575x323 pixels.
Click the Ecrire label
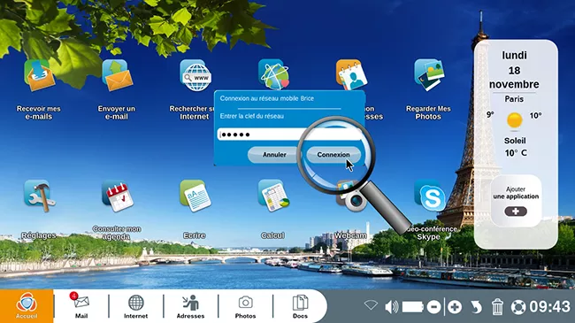[x=195, y=235]
